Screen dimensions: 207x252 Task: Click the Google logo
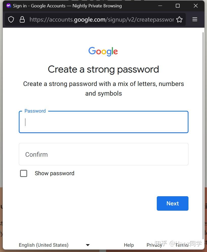pos(103,51)
